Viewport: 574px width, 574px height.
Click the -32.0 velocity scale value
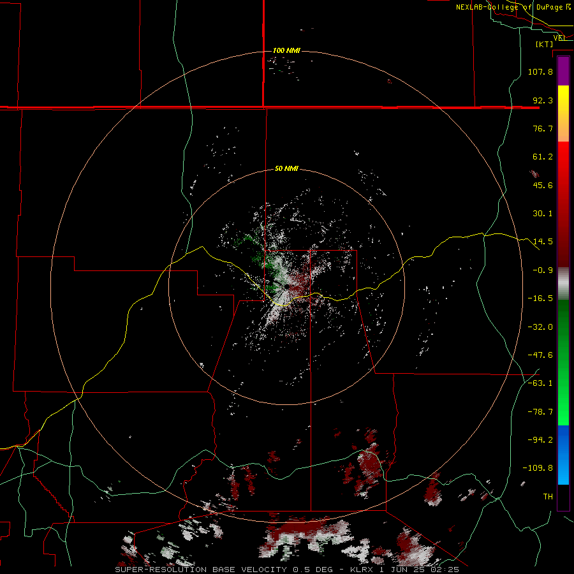click(540, 327)
